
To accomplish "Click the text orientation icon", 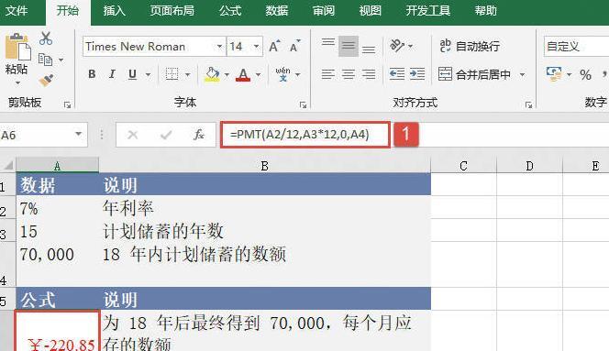I will tap(397, 46).
